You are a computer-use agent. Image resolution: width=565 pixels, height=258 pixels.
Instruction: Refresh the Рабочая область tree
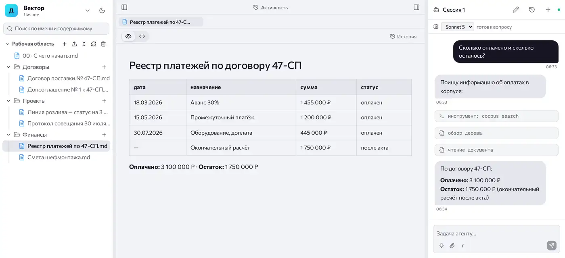pos(94,44)
